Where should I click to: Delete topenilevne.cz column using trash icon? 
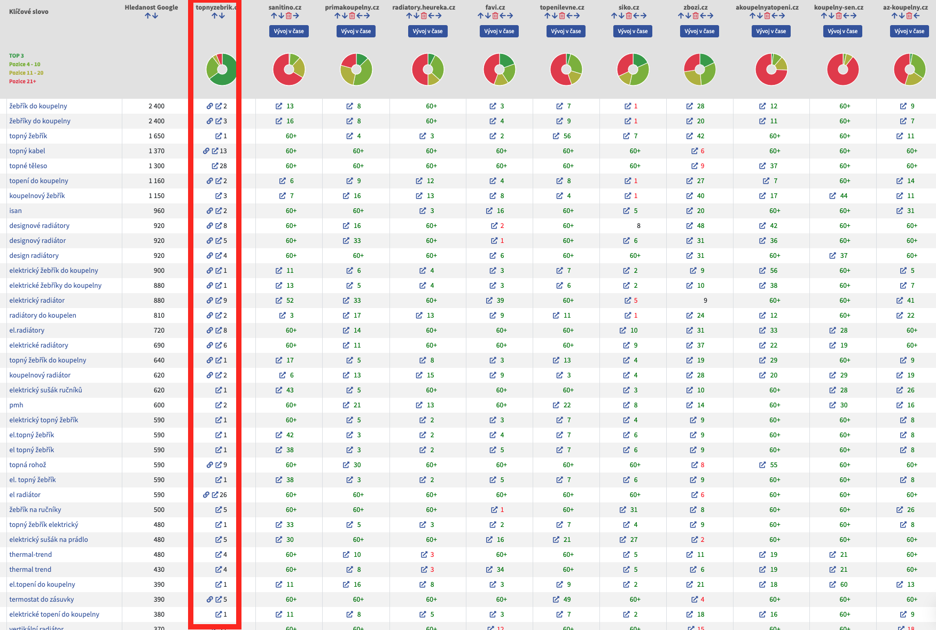[x=562, y=16]
